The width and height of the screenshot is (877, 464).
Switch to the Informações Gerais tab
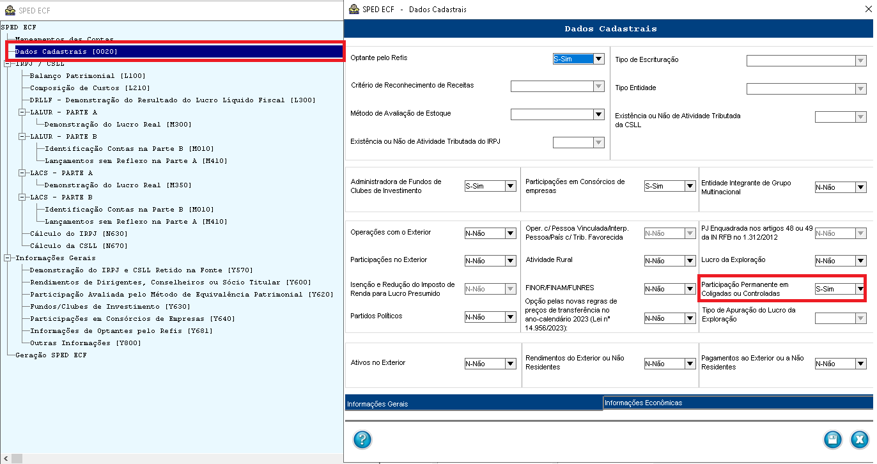(x=473, y=403)
